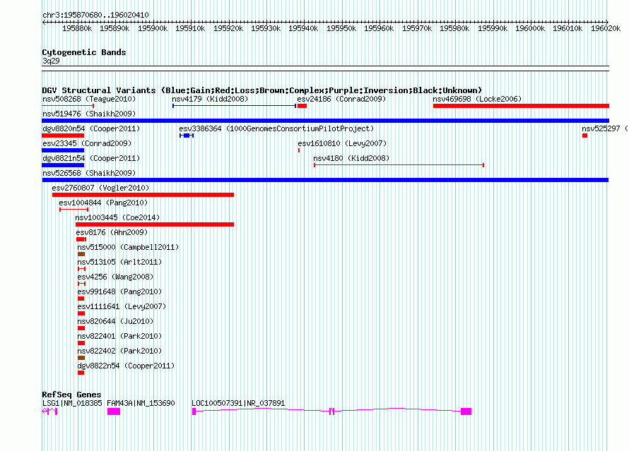Click the 195920k ruler tick label
629x451 pixels.
228,28
